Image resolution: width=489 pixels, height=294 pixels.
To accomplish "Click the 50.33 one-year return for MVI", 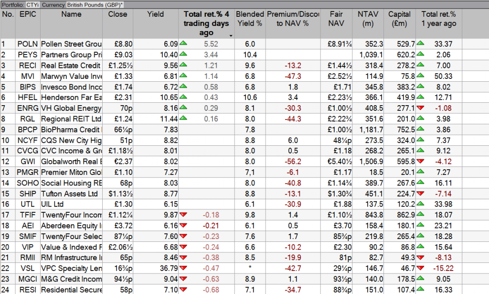I will 443,76.
